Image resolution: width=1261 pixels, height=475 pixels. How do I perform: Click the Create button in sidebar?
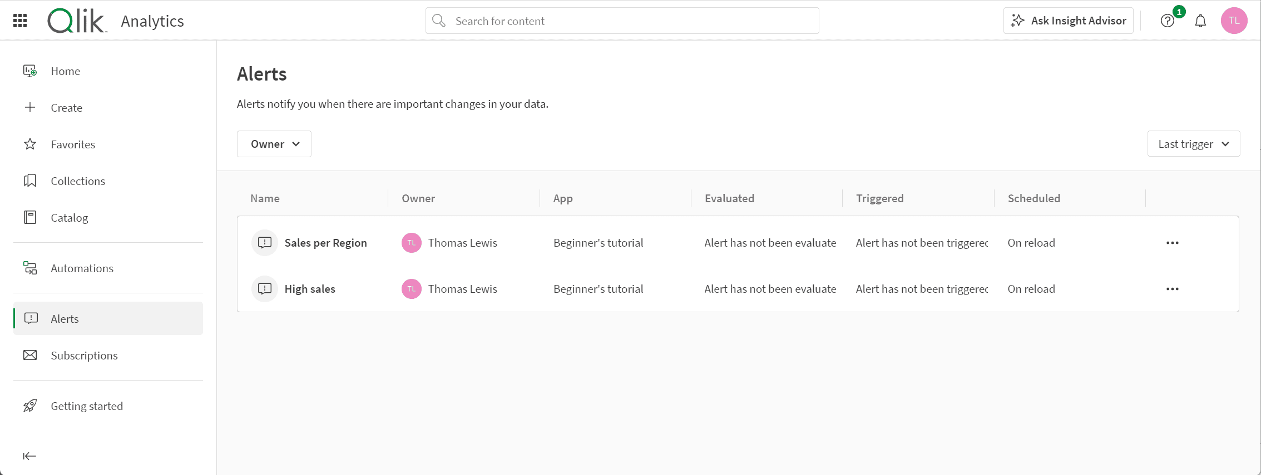coord(66,108)
